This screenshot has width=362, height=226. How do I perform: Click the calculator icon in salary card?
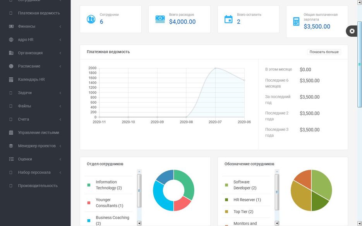click(x=296, y=22)
